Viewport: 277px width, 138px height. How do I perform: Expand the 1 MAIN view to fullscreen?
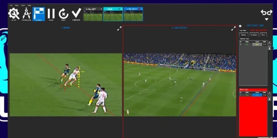click(119, 28)
